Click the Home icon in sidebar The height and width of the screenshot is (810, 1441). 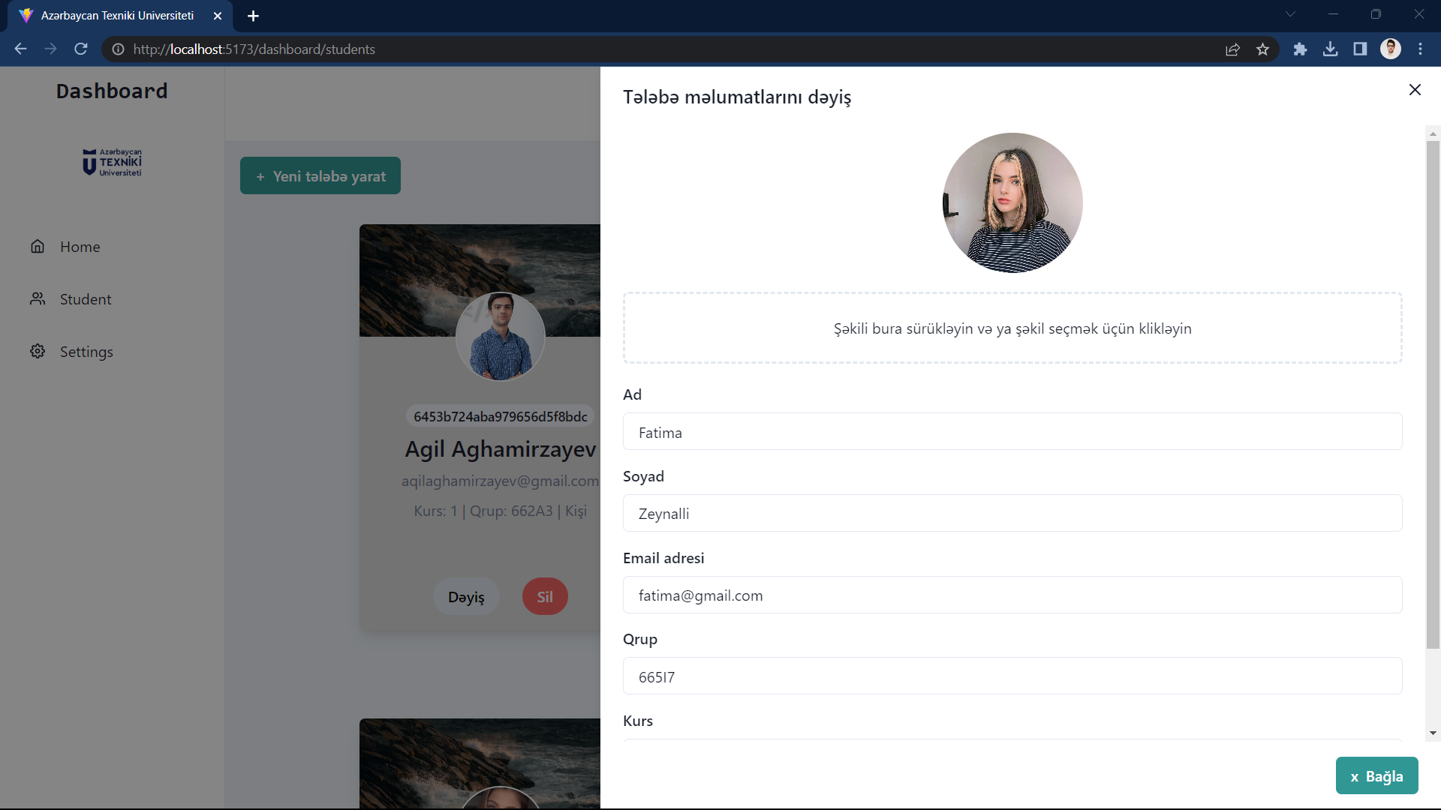coord(38,247)
